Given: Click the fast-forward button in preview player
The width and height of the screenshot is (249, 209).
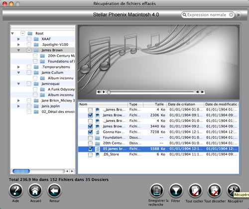Looking at the screenshot, I should coord(202,92).
